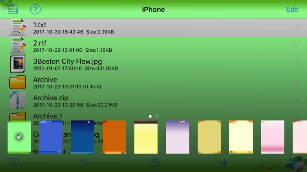Select 3Boston City Flow.jpg file name
This screenshot has width=307, height=172.
(x=68, y=62)
